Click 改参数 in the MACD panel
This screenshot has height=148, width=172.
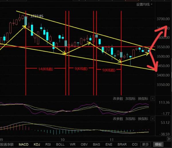click(x=118, y=119)
